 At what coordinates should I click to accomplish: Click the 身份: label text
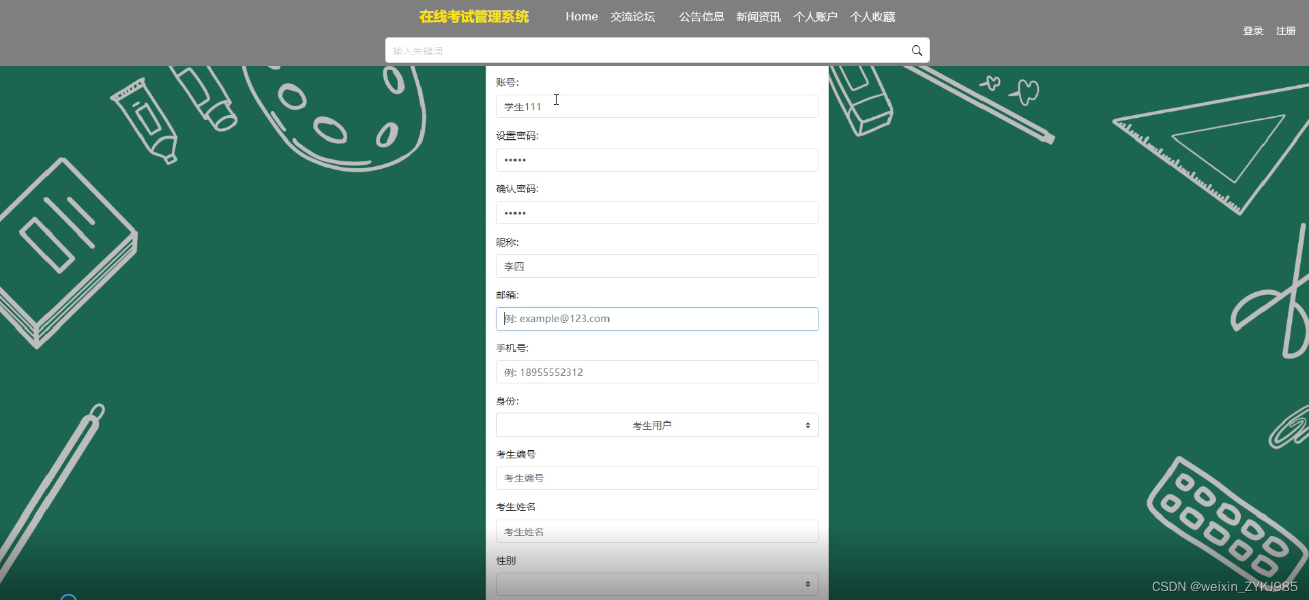(508, 401)
